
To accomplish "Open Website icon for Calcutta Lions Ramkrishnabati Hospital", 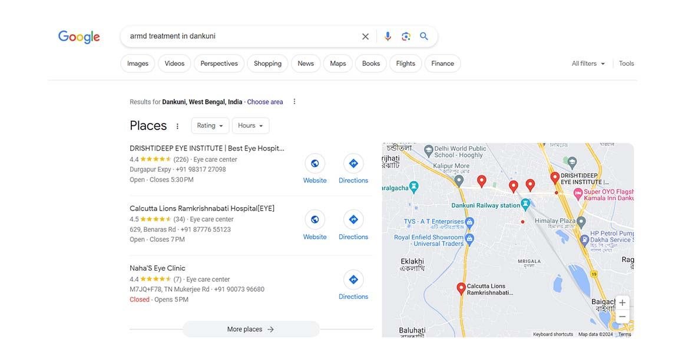I will [x=315, y=219].
